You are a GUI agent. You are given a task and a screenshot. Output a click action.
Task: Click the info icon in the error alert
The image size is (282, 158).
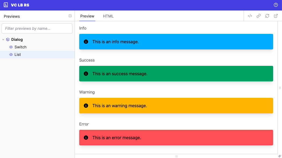86,137
